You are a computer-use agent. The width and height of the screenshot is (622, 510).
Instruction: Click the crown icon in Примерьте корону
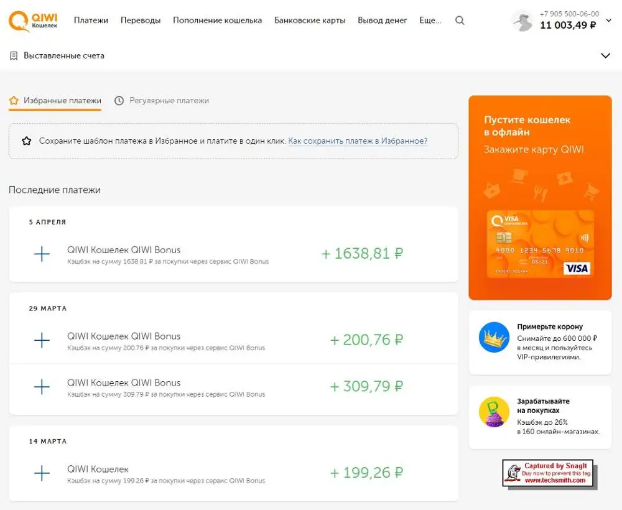(x=494, y=337)
